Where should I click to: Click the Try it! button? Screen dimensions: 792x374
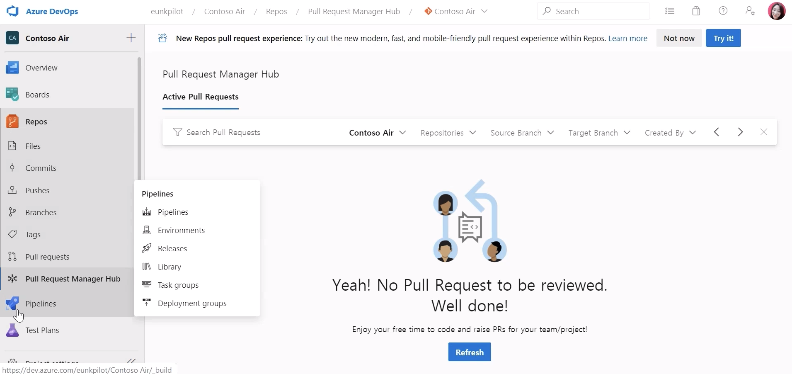724,38
